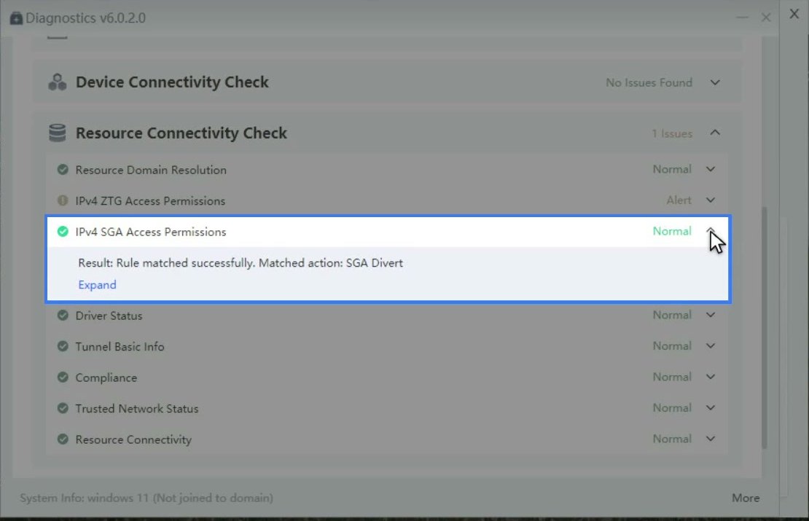Close the outer window with X

[794, 14]
